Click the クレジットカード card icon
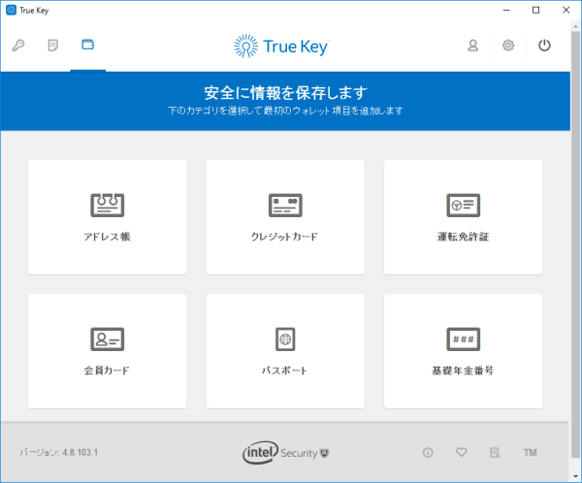Screen dimensions: 582x483 click(x=285, y=206)
